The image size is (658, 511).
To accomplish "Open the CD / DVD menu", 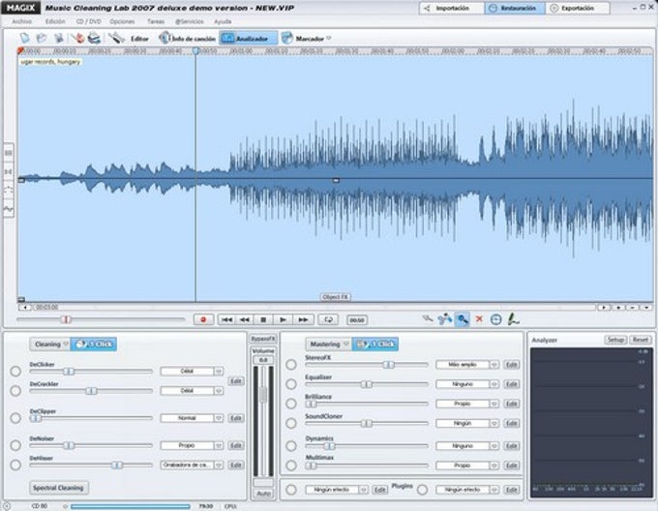I will pyautogui.click(x=89, y=21).
